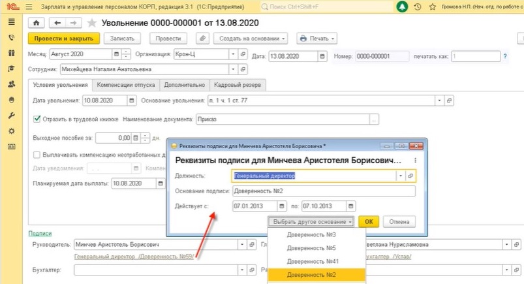Click 'Провести и закрыть' button

click(x=63, y=39)
